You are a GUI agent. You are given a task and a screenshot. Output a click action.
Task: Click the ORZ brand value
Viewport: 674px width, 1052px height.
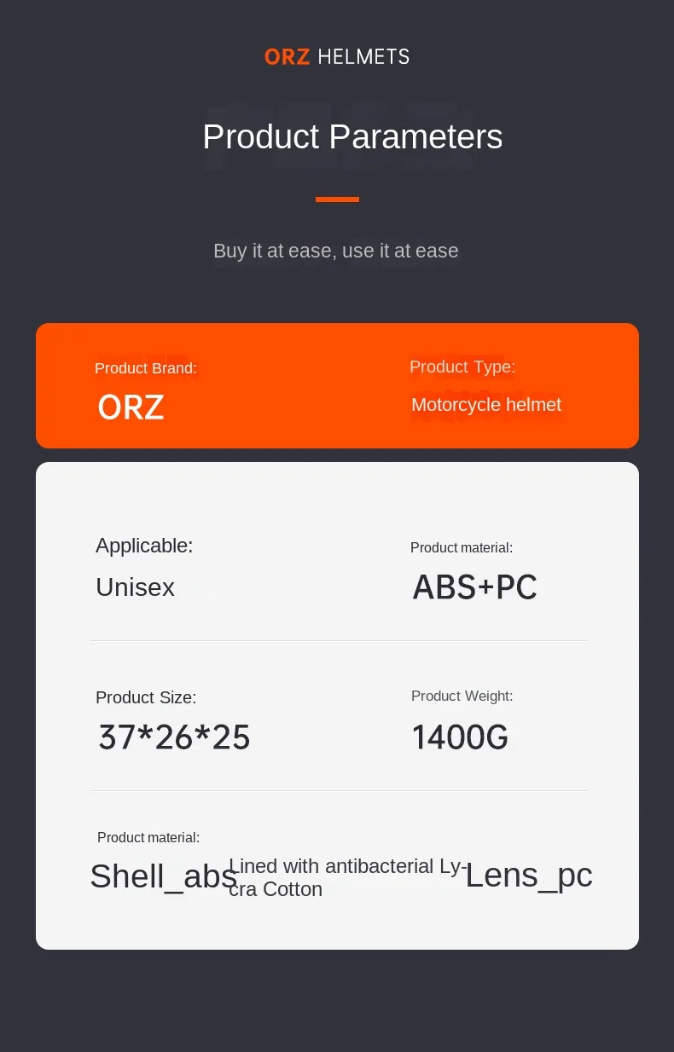[131, 408]
